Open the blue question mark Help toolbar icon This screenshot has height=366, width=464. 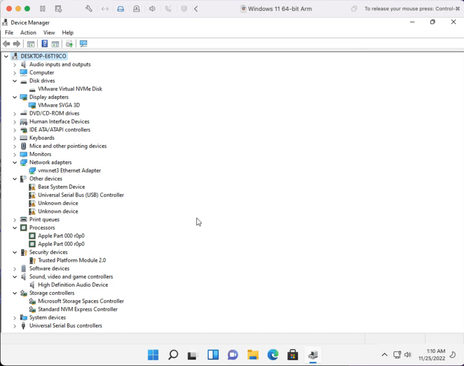[44, 44]
